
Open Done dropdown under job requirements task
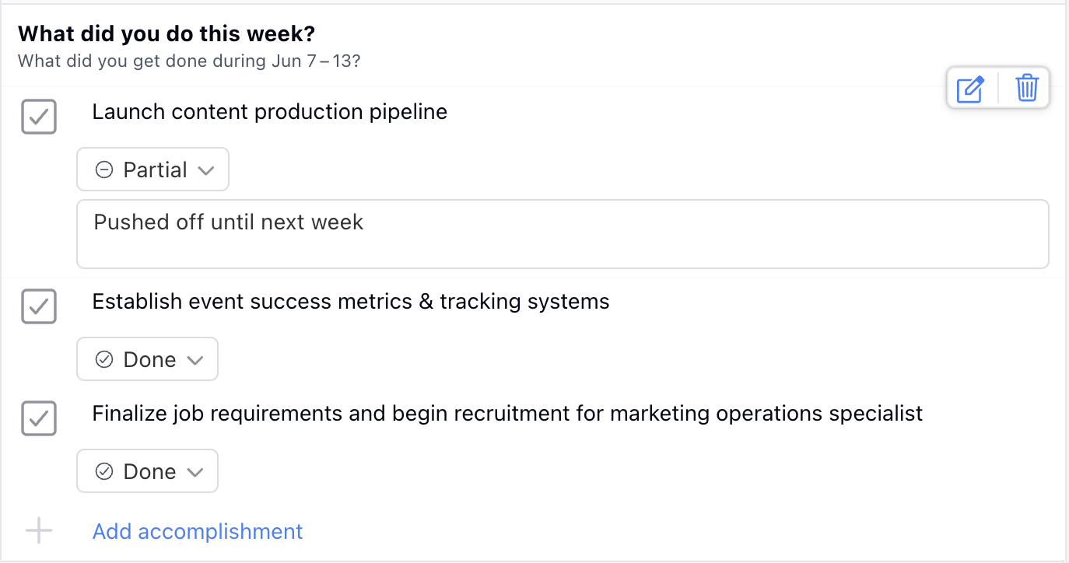click(148, 471)
